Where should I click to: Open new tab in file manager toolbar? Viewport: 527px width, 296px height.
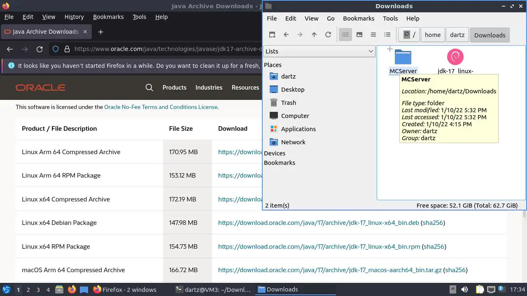[x=272, y=35]
